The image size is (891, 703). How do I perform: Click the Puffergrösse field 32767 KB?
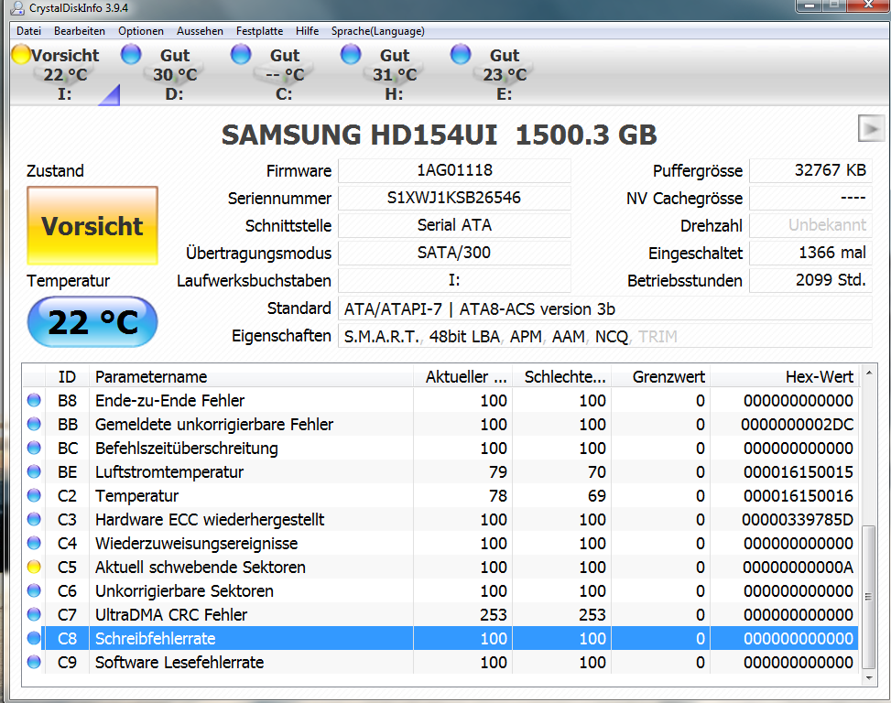(811, 170)
